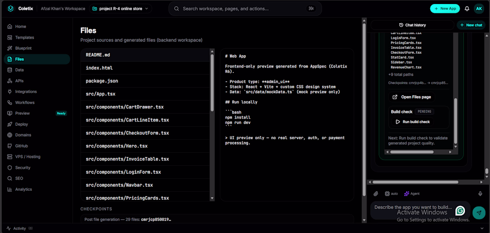Viewport: 490px width, 233px height.
Task: Open src/components/Hero.tsx file
Action: click(145, 146)
